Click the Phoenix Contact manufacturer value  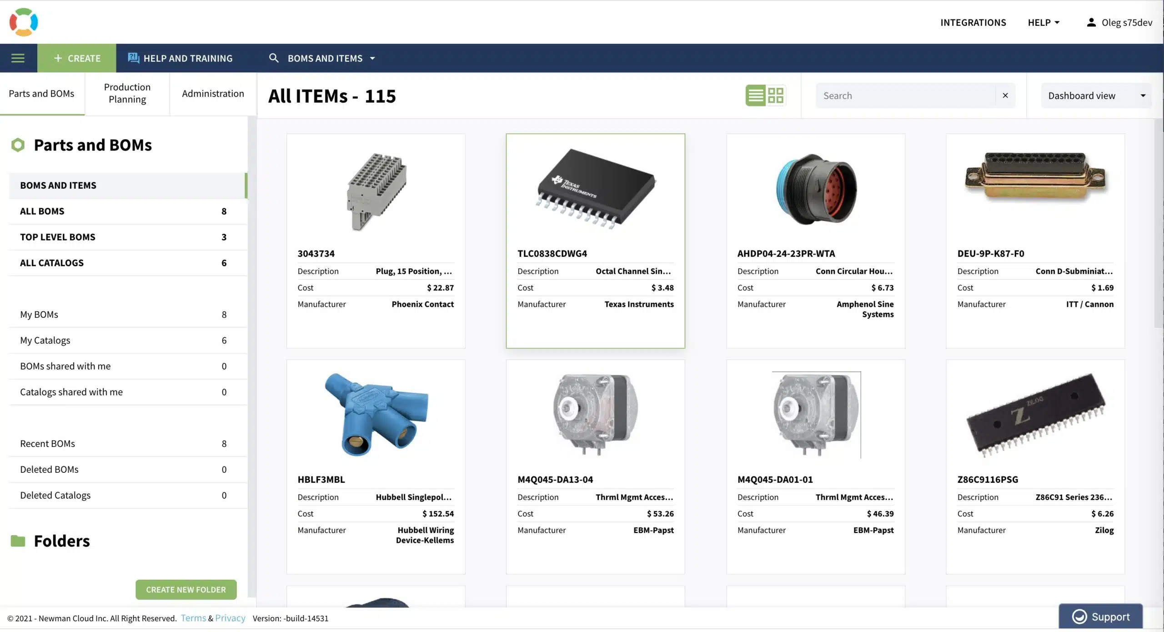click(x=423, y=304)
